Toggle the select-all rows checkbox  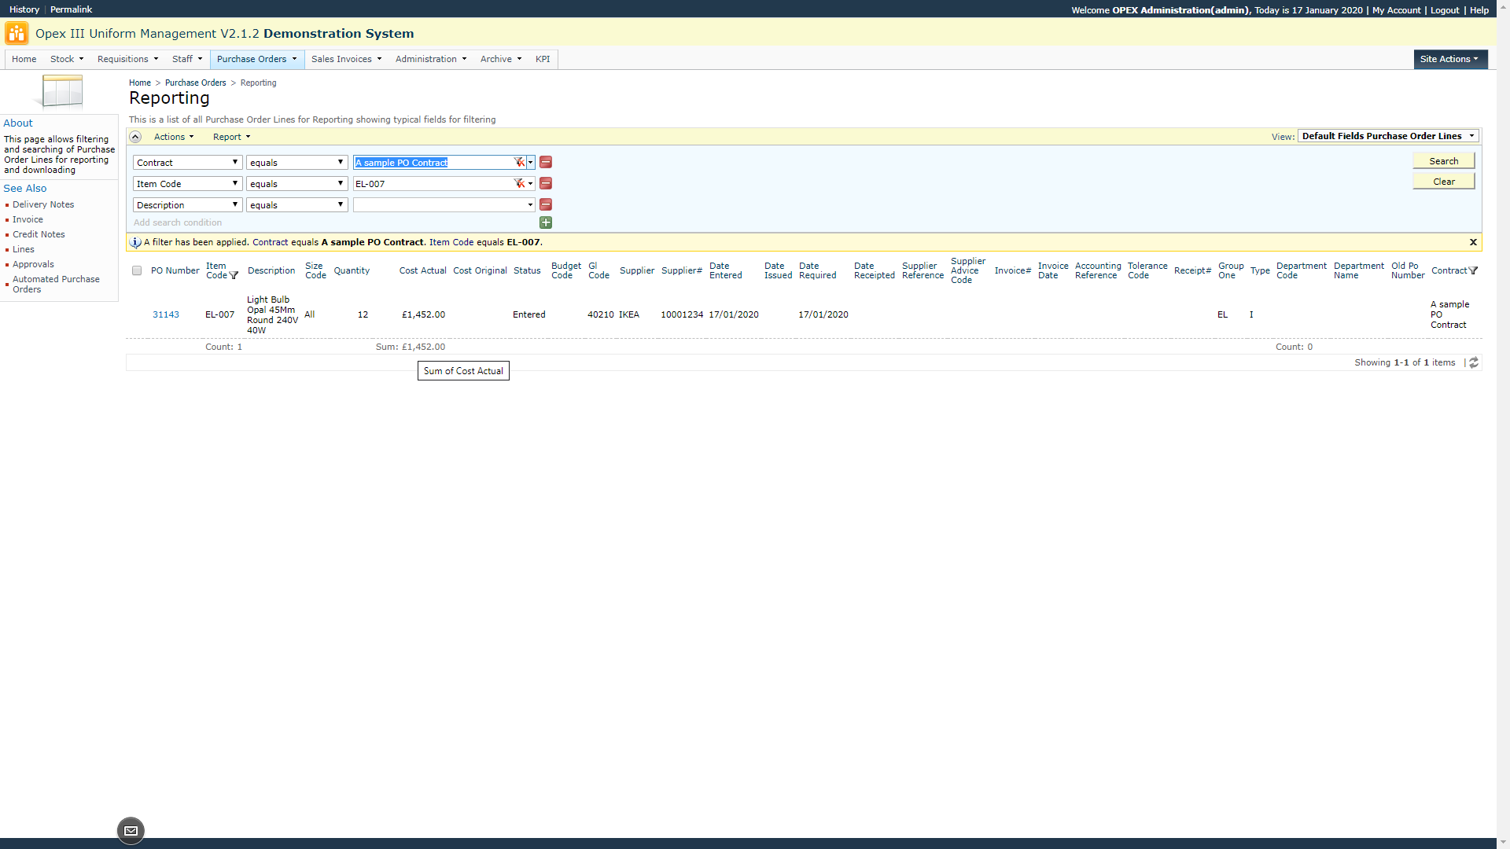tap(137, 270)
